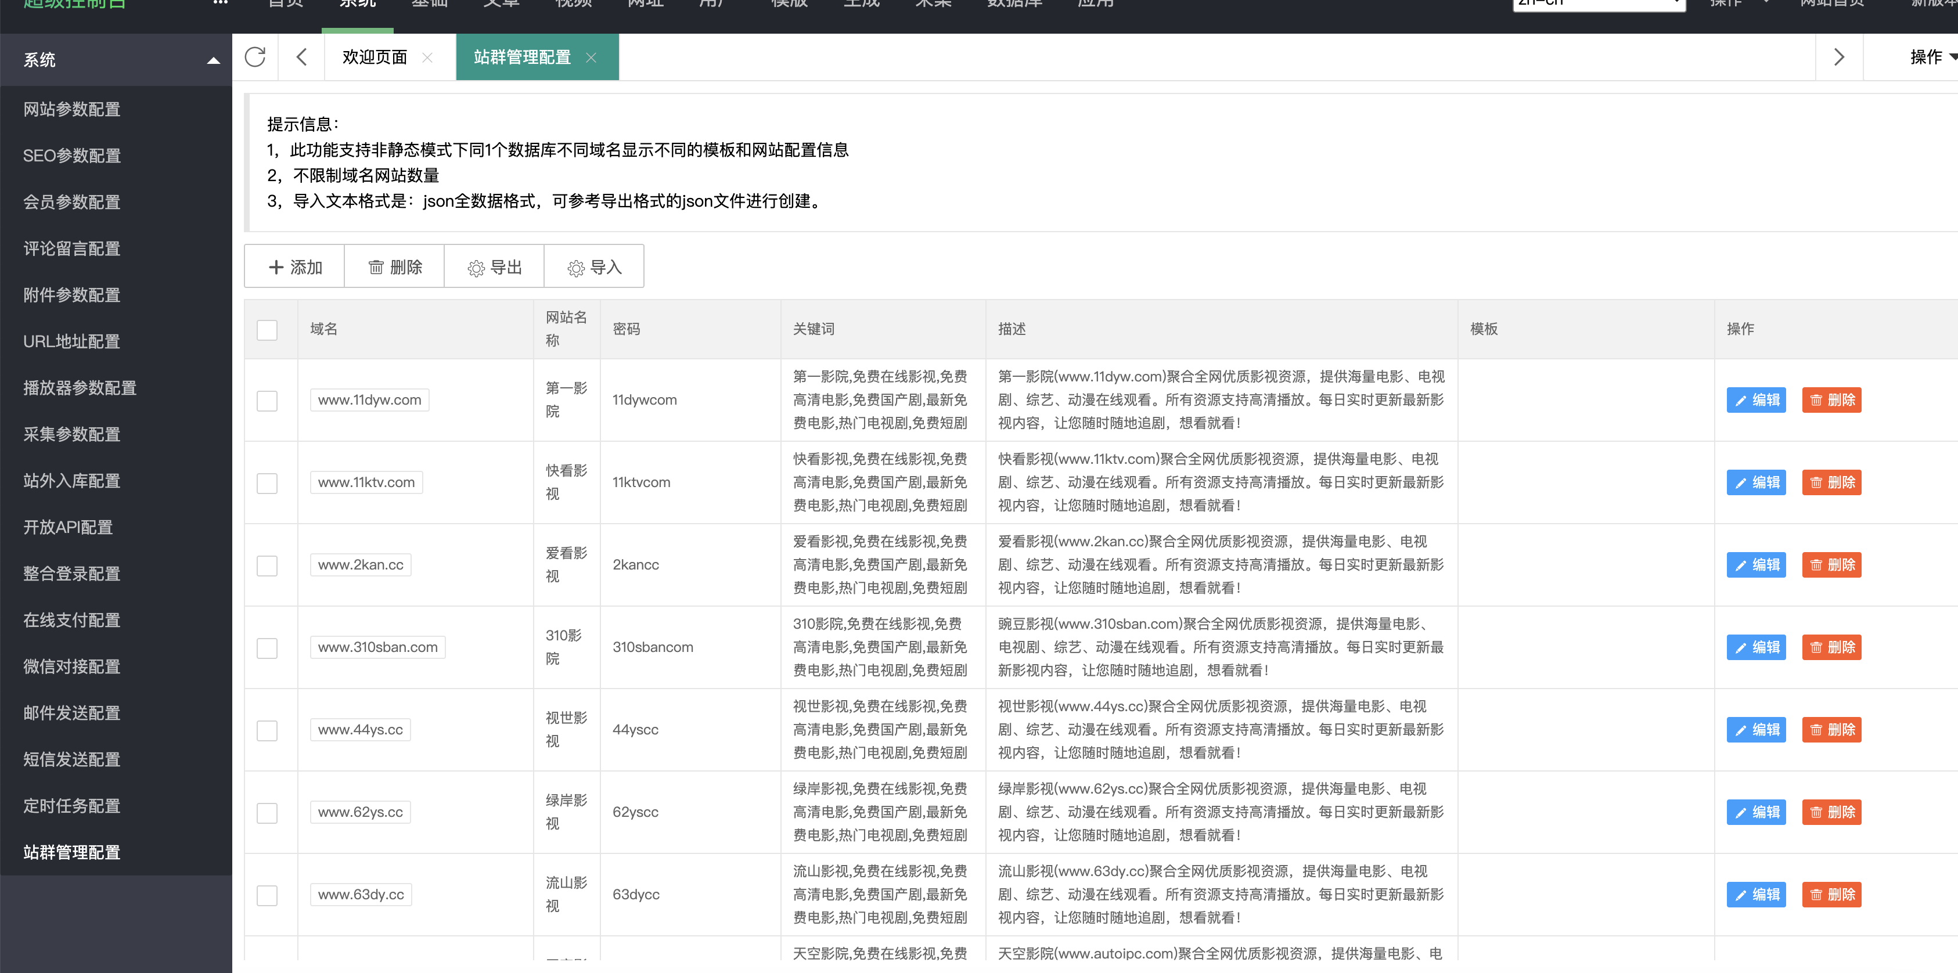
Task: Click the refresh page icon
Action: (x=255, y=57)
